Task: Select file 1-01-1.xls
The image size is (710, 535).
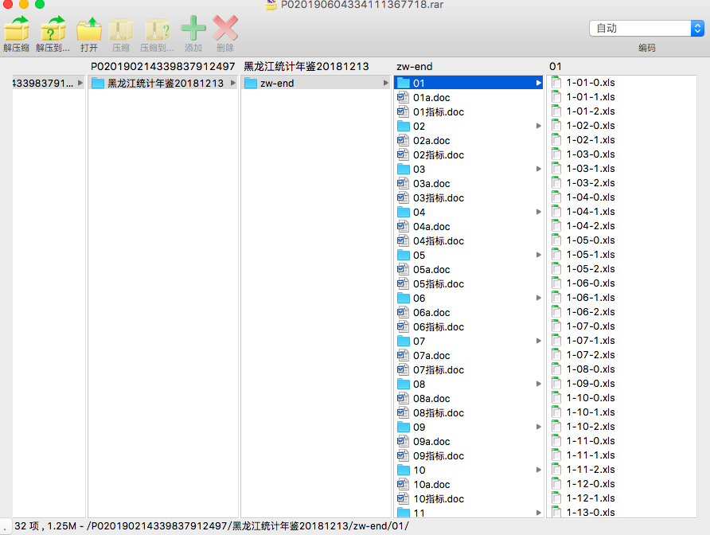Action: click(621, 97)
